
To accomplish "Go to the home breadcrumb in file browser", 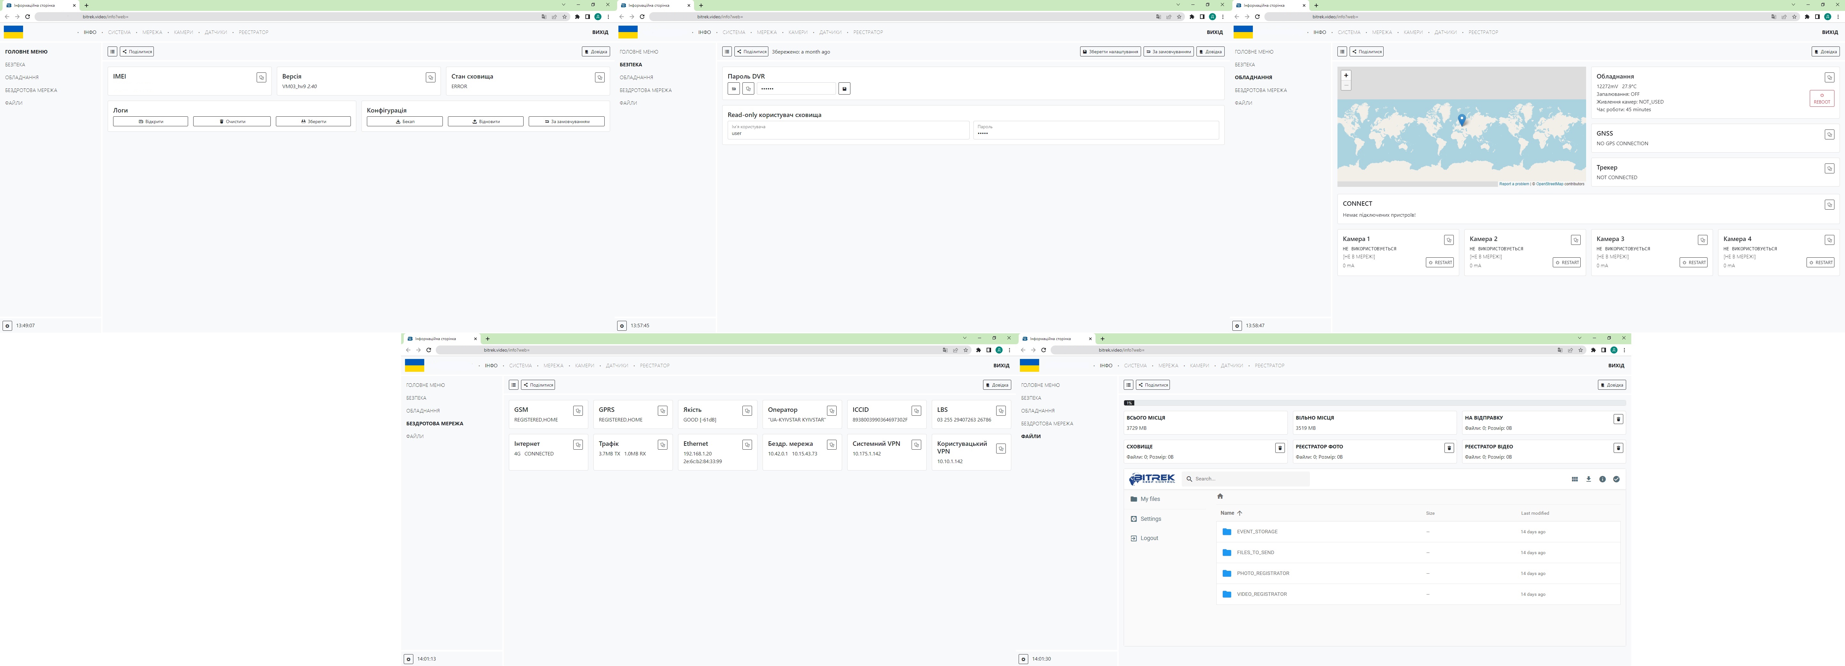I will click(1220, 496).
